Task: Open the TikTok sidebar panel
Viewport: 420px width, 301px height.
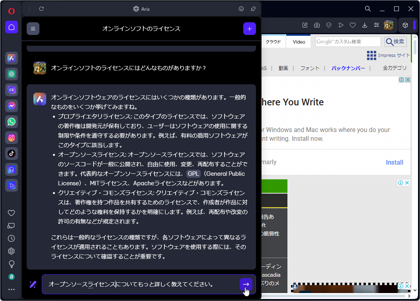Action: (11, 153)
